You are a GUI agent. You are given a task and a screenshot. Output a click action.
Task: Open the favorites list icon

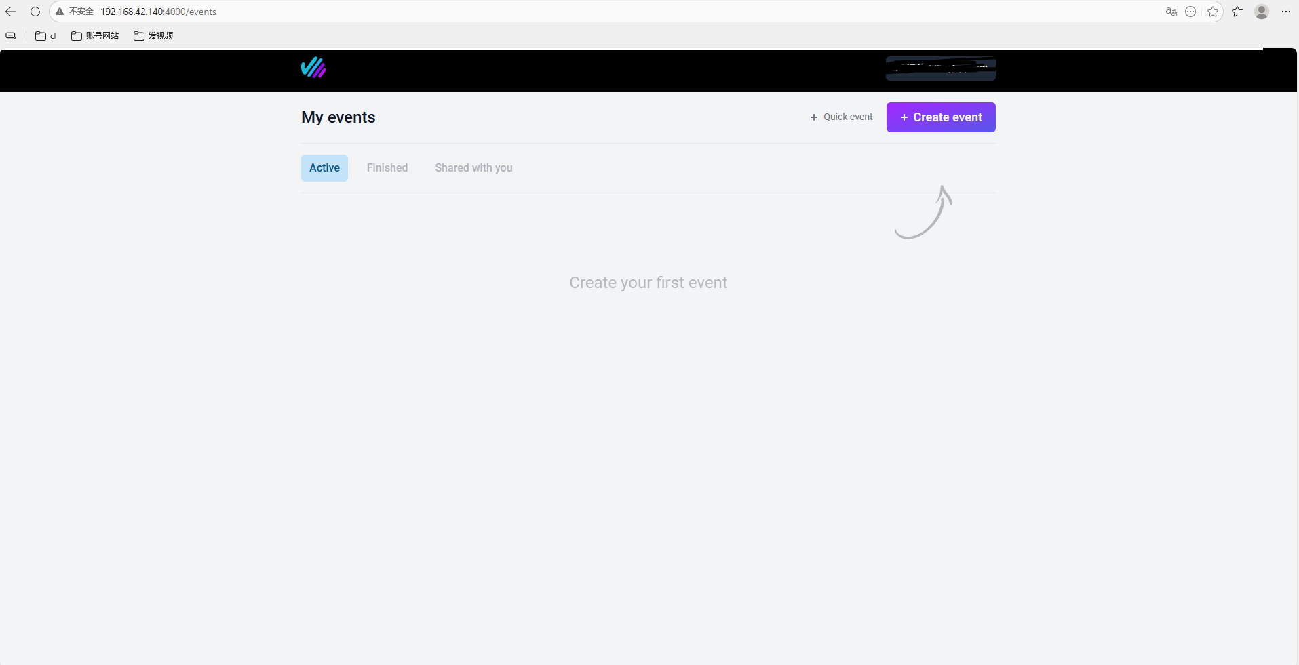tap(1237, 12)
